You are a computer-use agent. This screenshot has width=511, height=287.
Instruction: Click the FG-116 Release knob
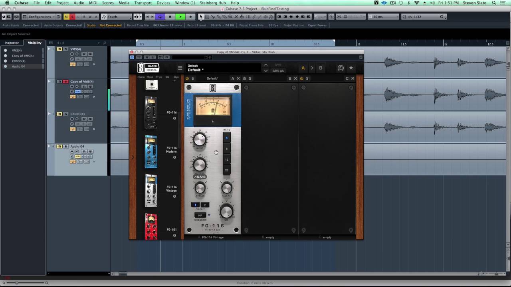tap(226, 188)
